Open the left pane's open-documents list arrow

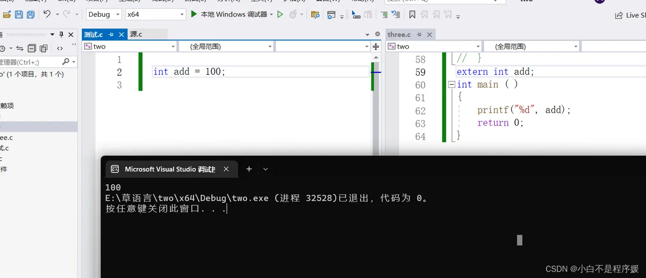(367, 35)
